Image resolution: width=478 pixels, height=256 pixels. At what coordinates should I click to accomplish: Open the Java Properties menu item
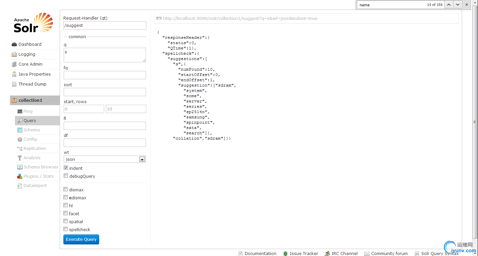[x=35, y=74]
